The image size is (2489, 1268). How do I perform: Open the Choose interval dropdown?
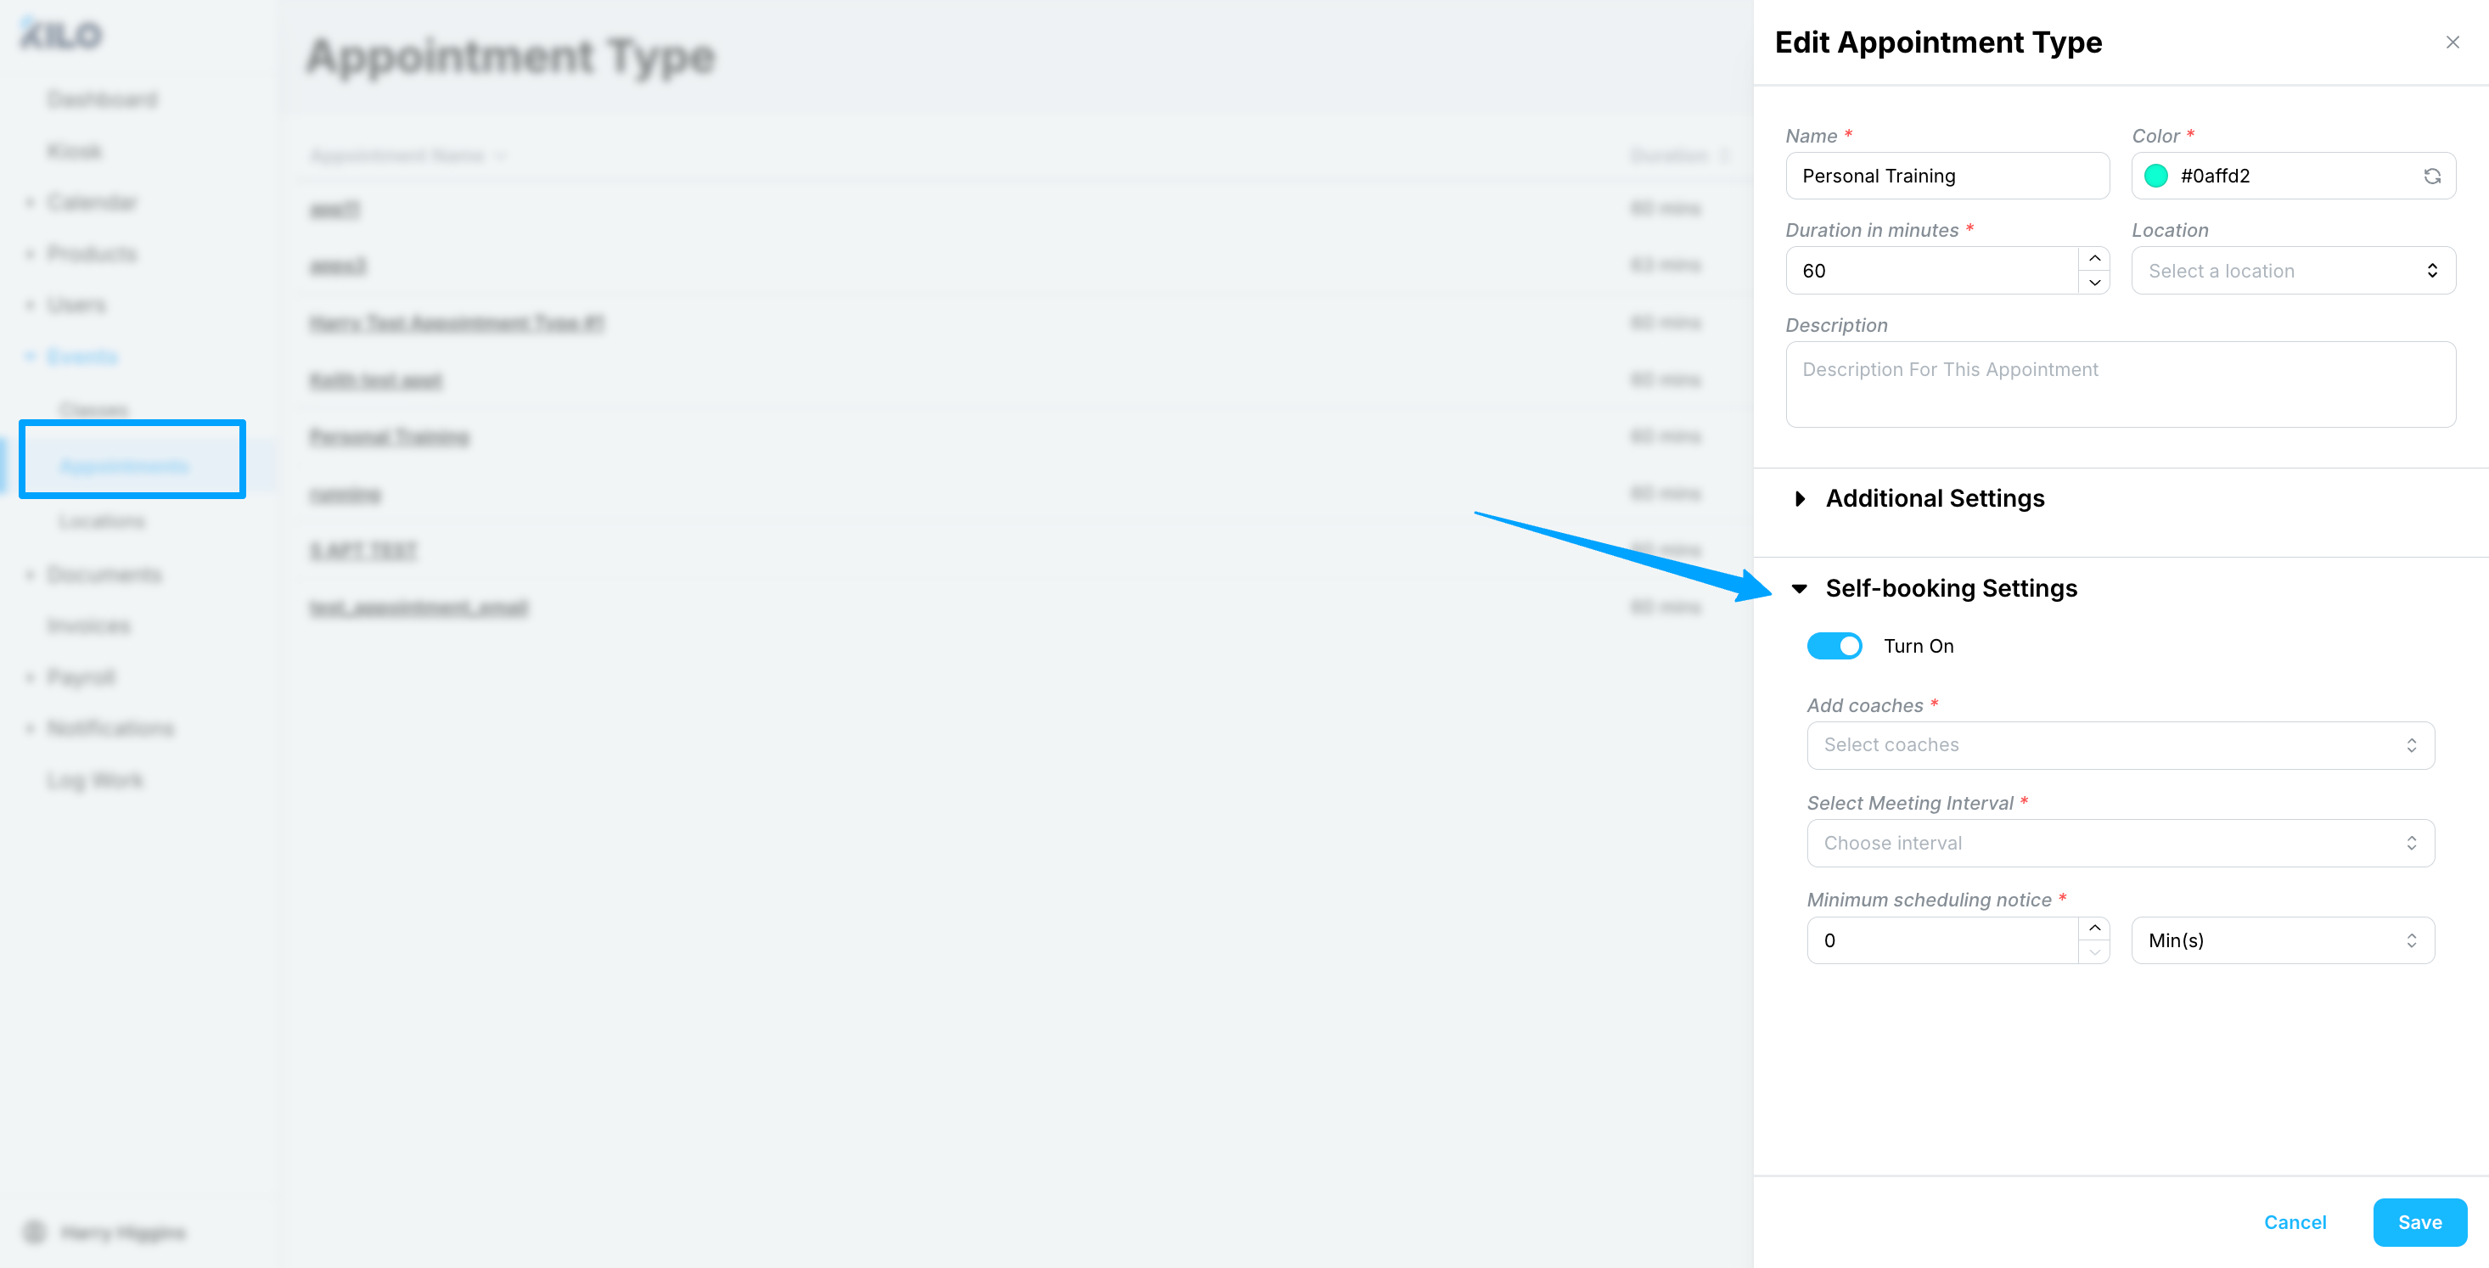[x=2120, y=843]
